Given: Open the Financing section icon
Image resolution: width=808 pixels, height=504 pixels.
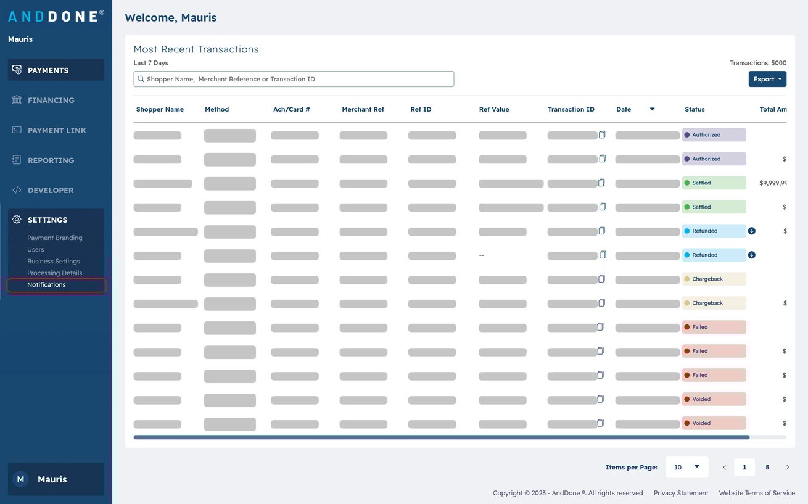Looking at the screenshot, I should click(x=18, y=100).
